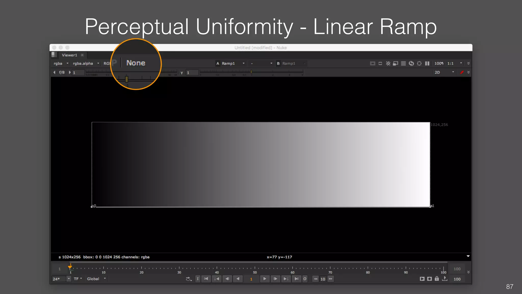Click the pane layout icon left of Viewer1
The height and width of the screenshot is (294, 522).
(x=54, y=55)
